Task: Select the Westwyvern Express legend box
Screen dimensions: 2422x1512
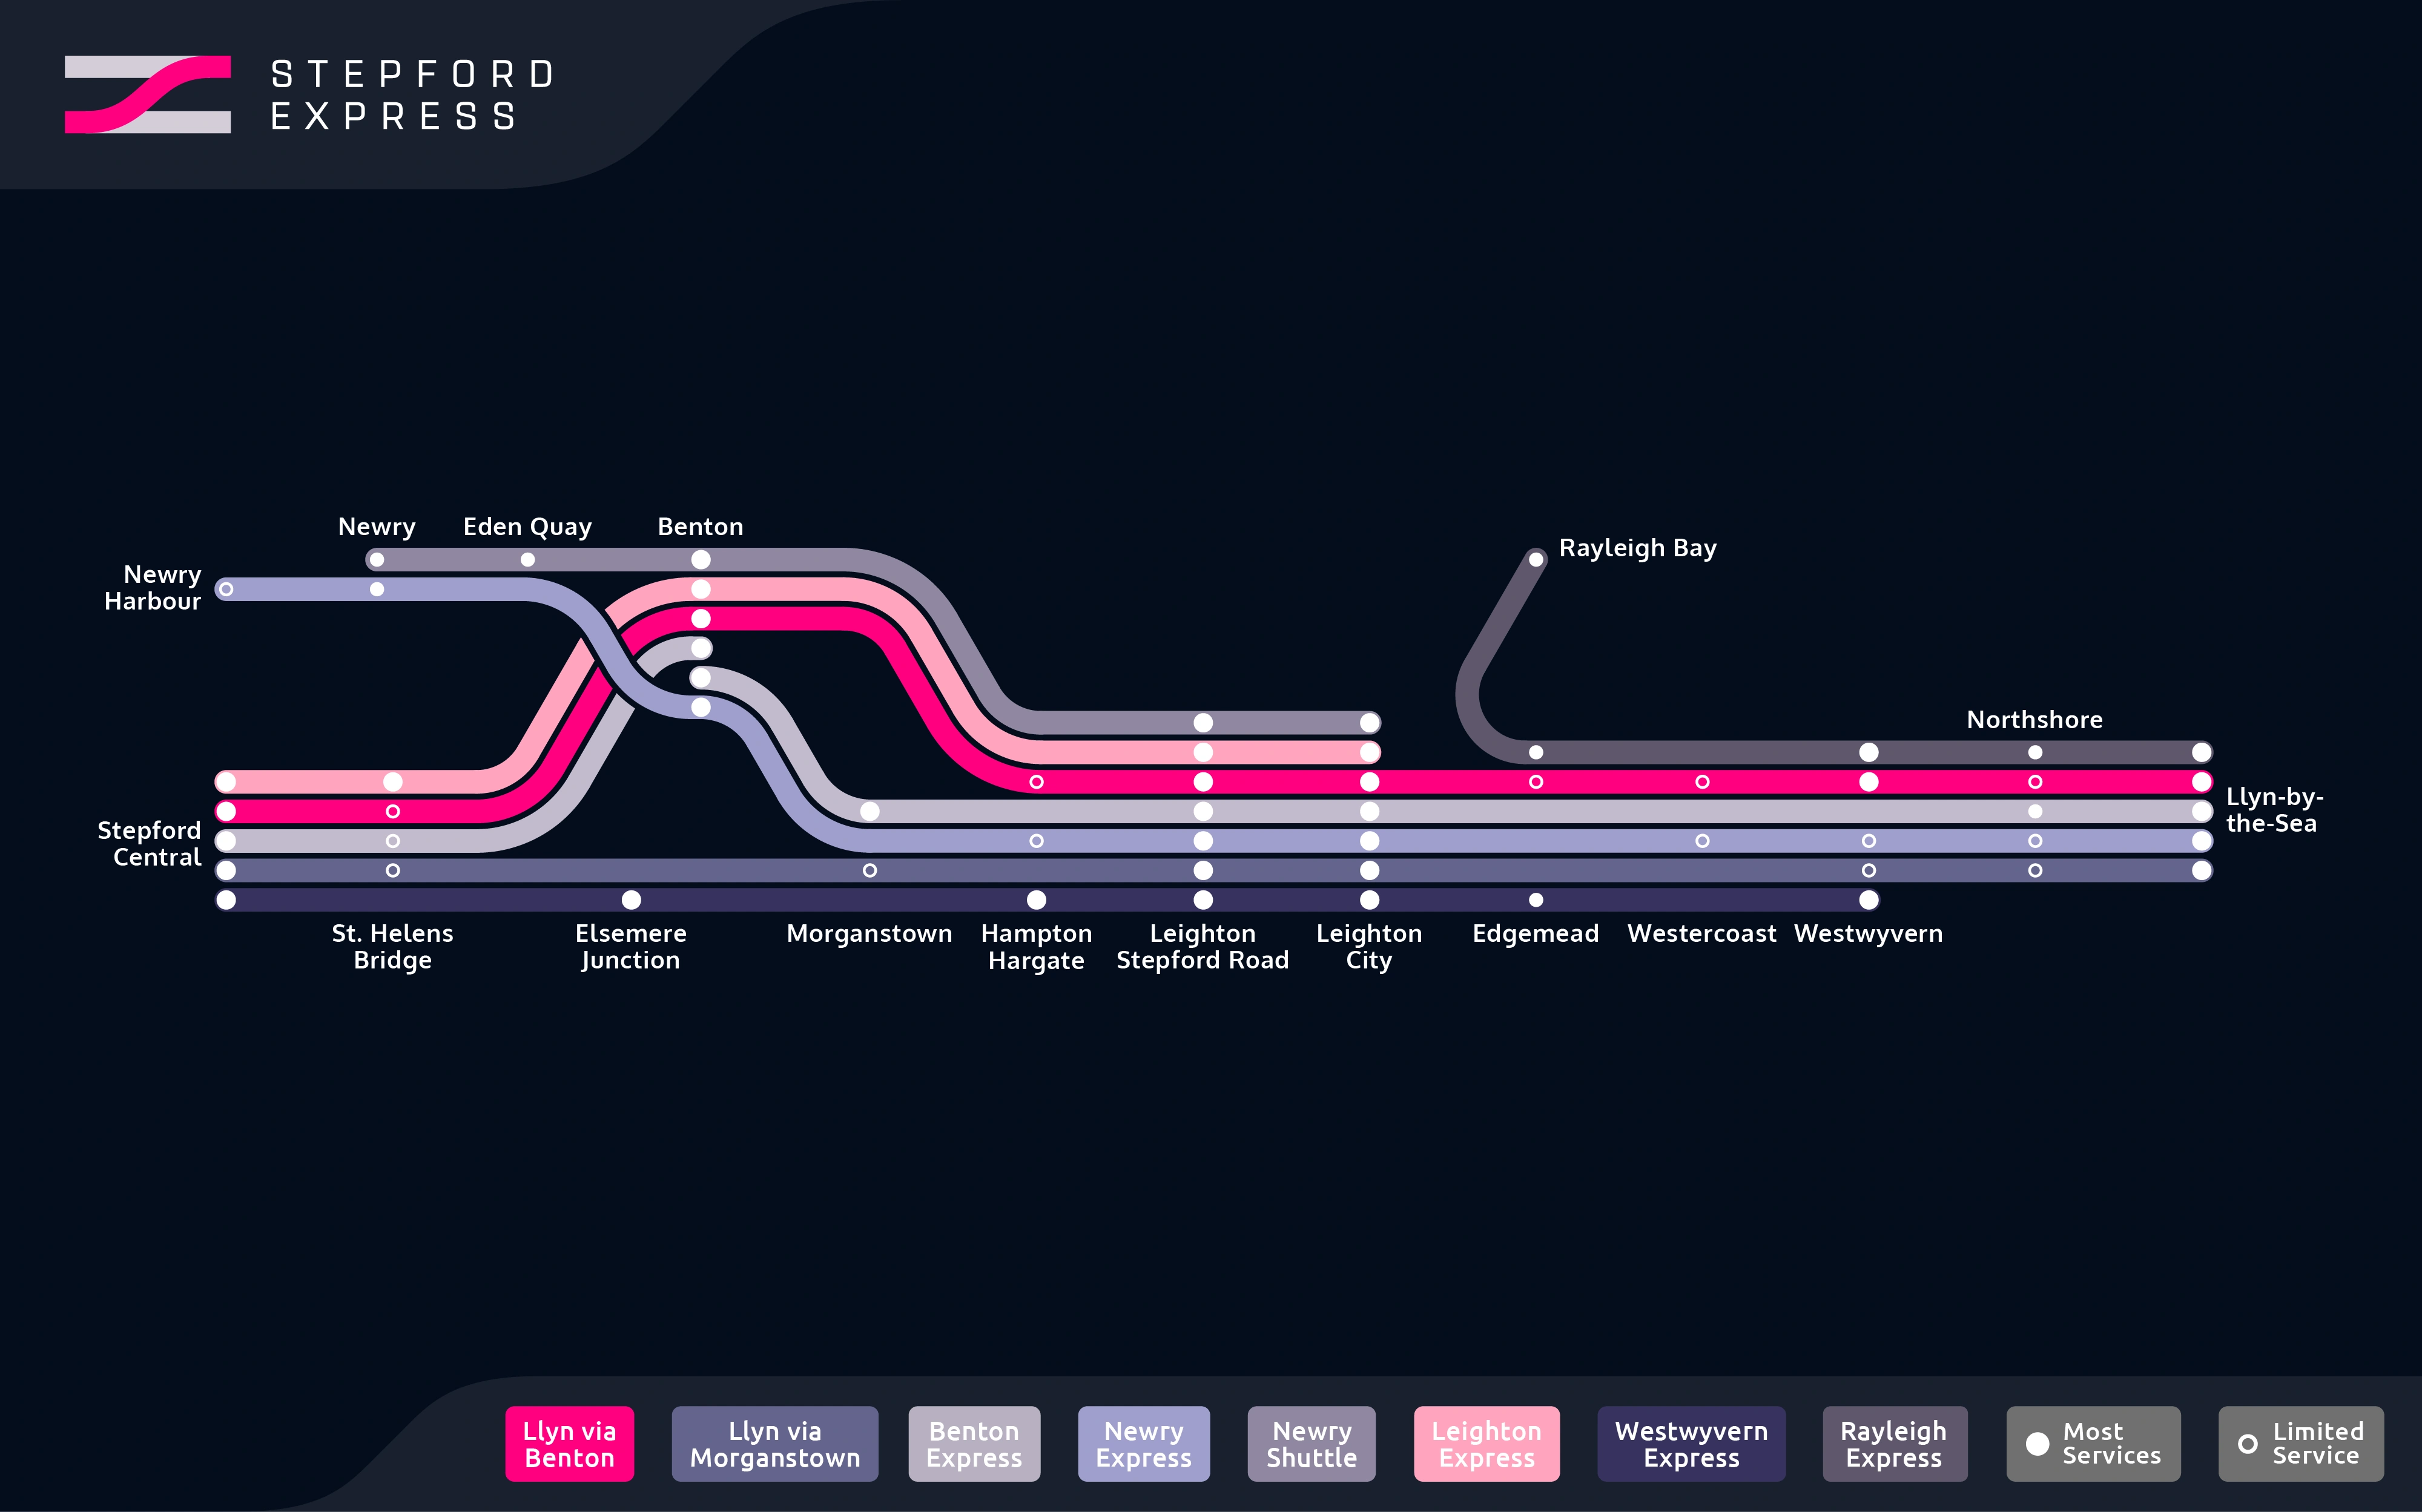Action: point(1691,1444)
